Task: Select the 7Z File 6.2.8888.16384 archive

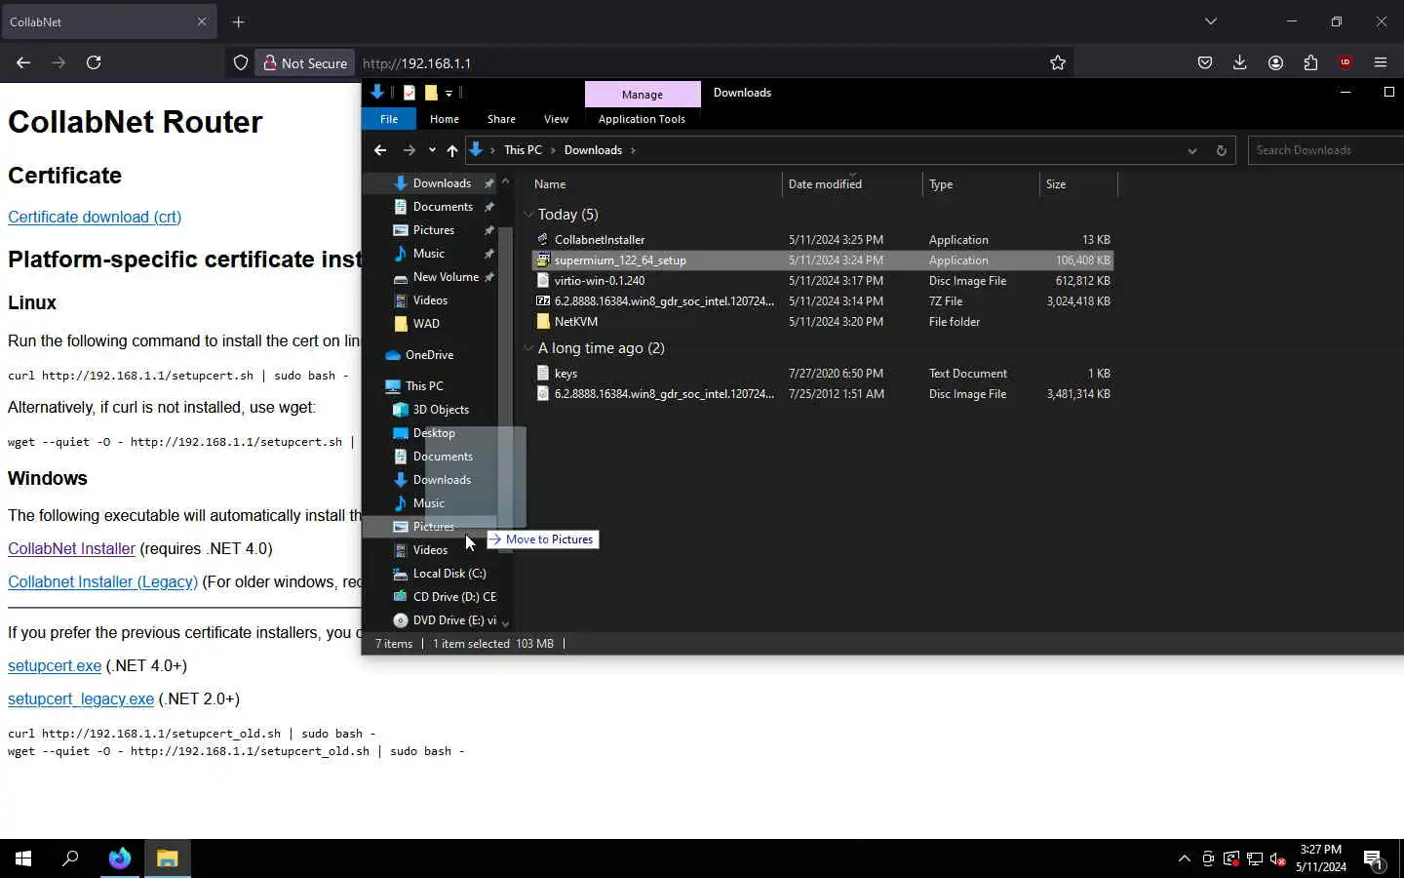Action: click(822, 301)
